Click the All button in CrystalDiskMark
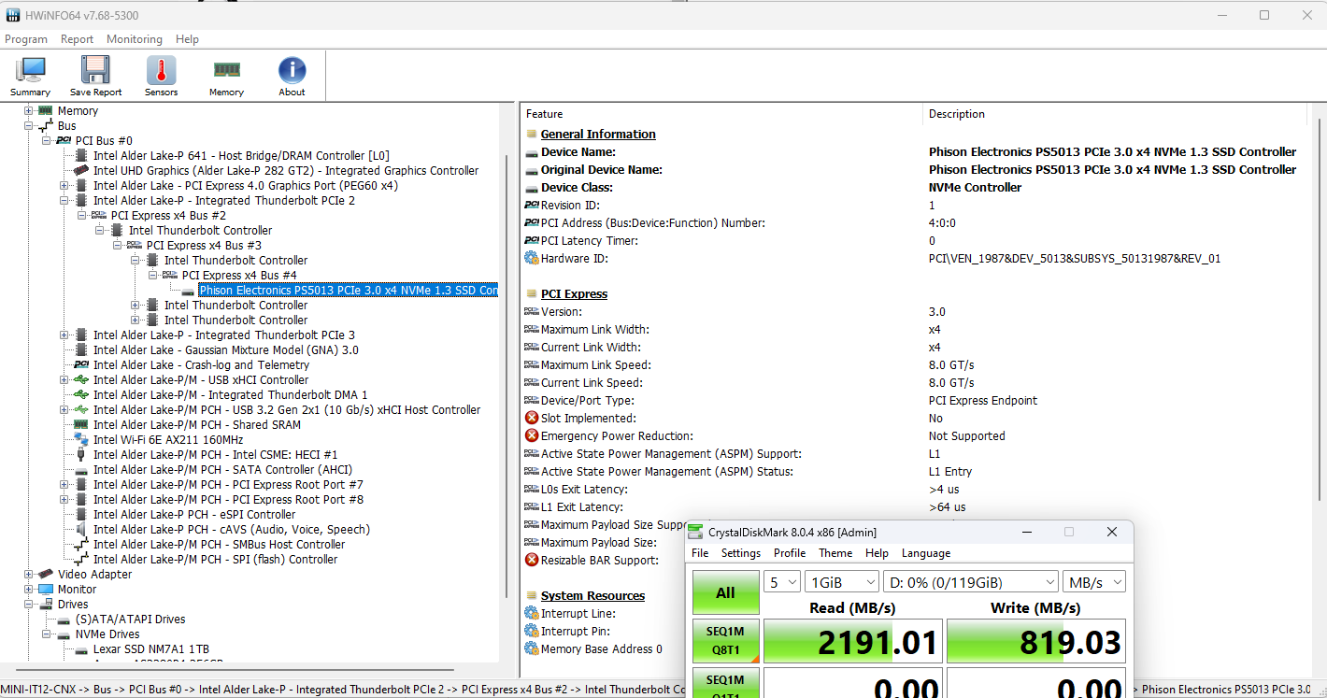 tap(725, 593)
